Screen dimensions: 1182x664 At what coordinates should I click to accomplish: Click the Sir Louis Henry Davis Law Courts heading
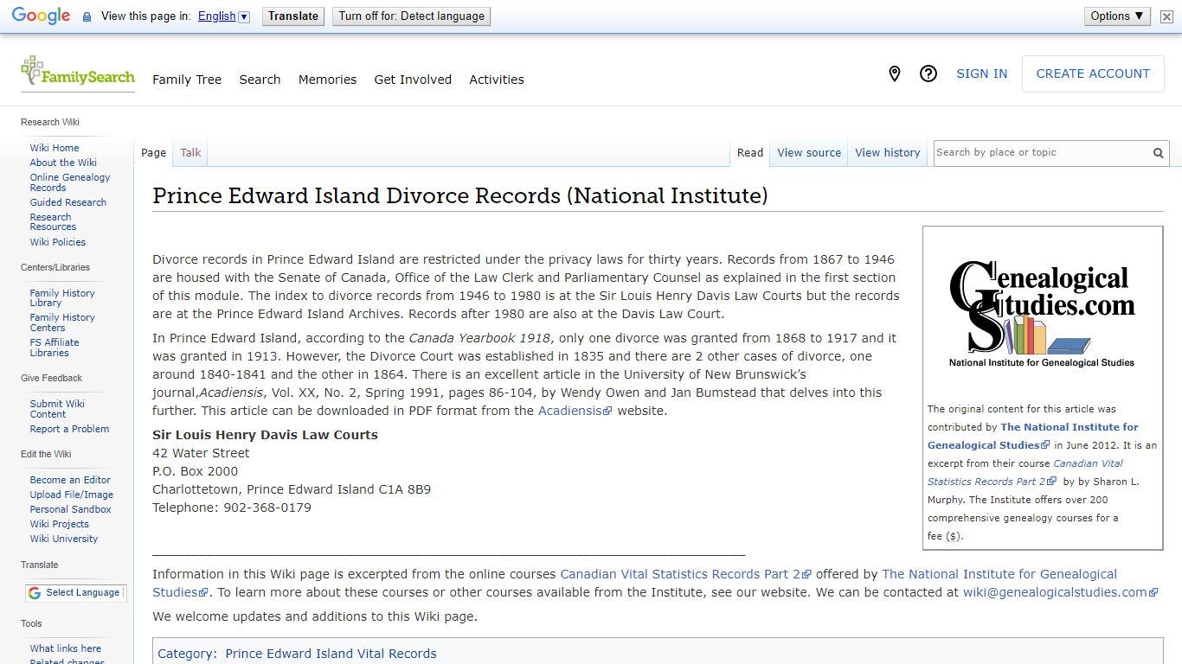[265, 435]
